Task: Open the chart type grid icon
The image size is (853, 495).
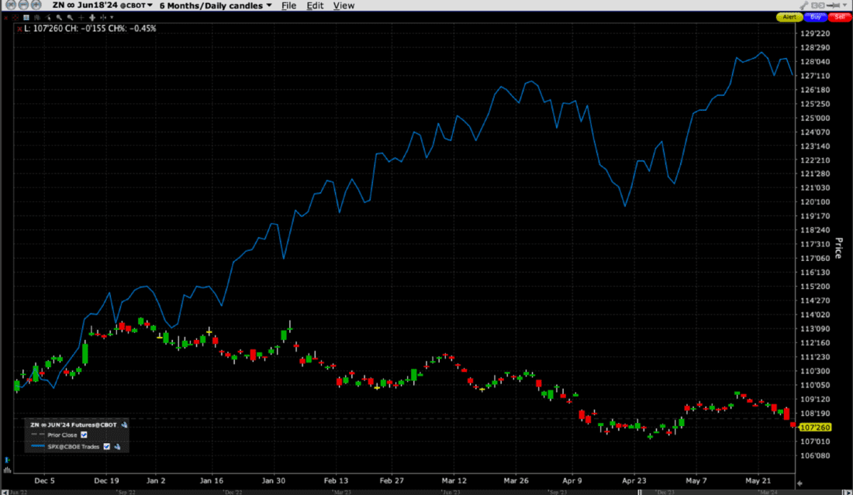Action: click(x=26, y=16)
